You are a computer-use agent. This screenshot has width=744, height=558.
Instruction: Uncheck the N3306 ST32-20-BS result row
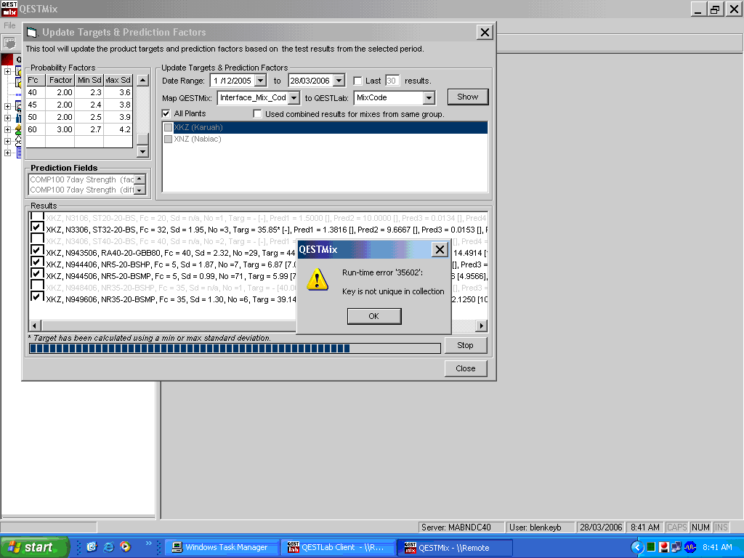pyautogui.click(x=36, y=227)
